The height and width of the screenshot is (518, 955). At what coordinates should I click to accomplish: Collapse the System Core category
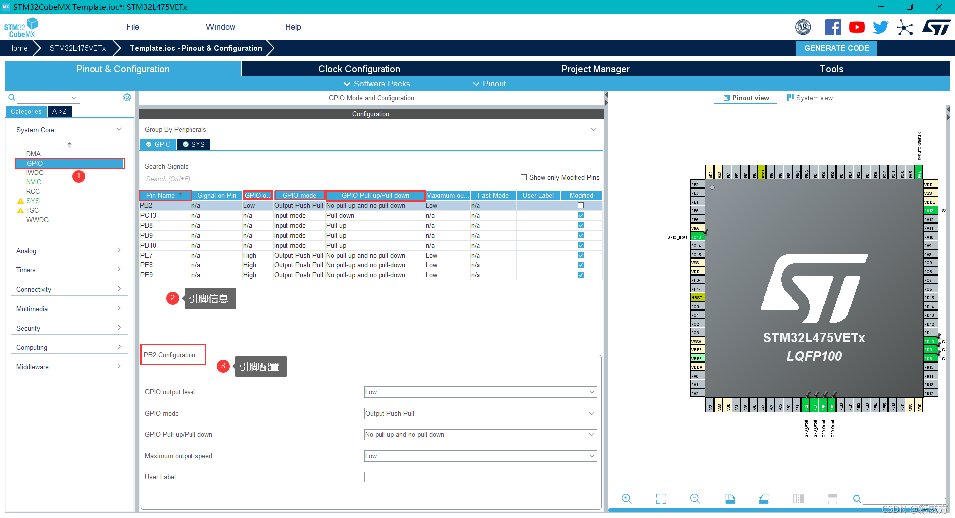click(x=69, y=130)
